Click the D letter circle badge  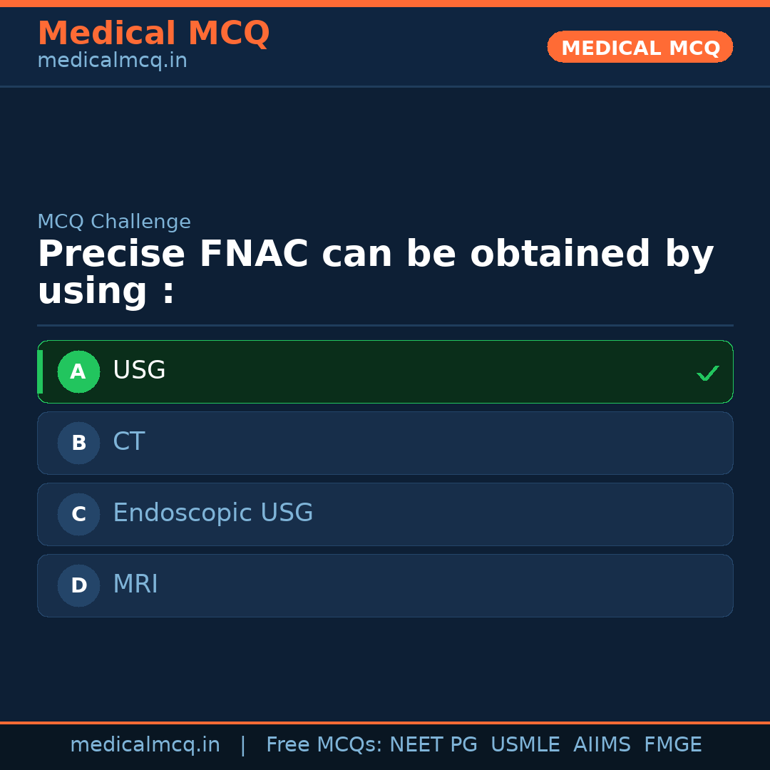78,586
